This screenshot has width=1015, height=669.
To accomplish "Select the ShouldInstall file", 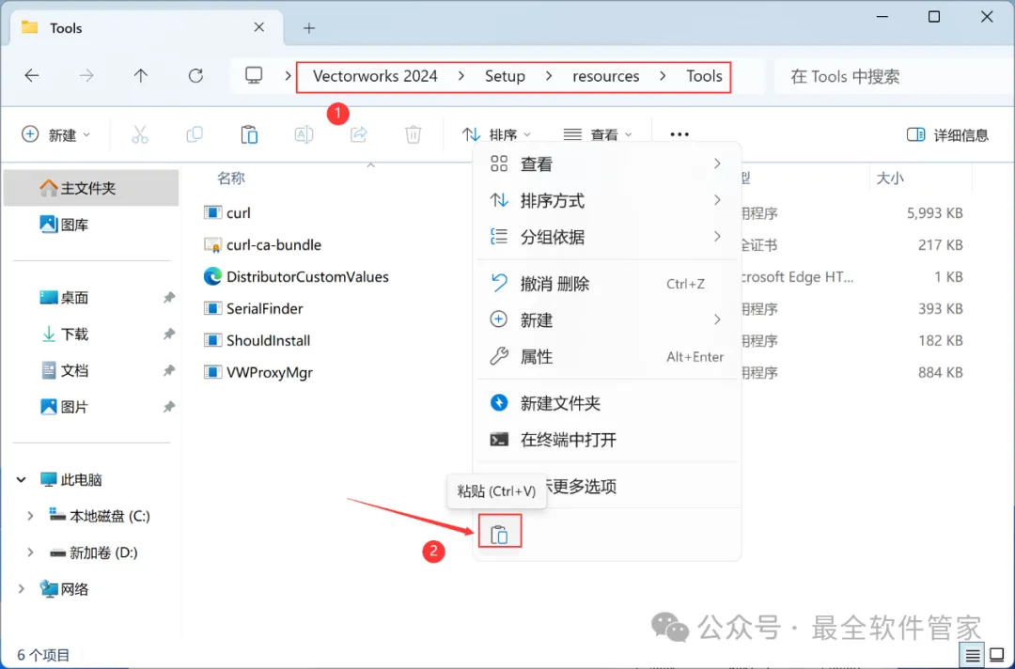I will [257, 340].
